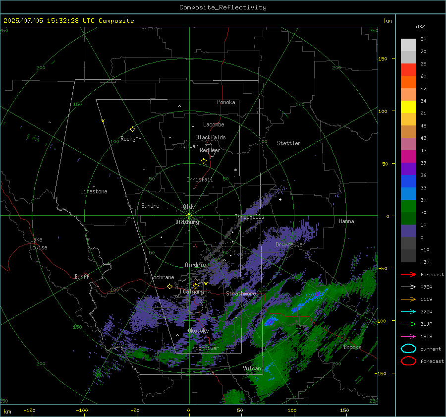
Task: Click the ThreeHills label
Action: 249,217
